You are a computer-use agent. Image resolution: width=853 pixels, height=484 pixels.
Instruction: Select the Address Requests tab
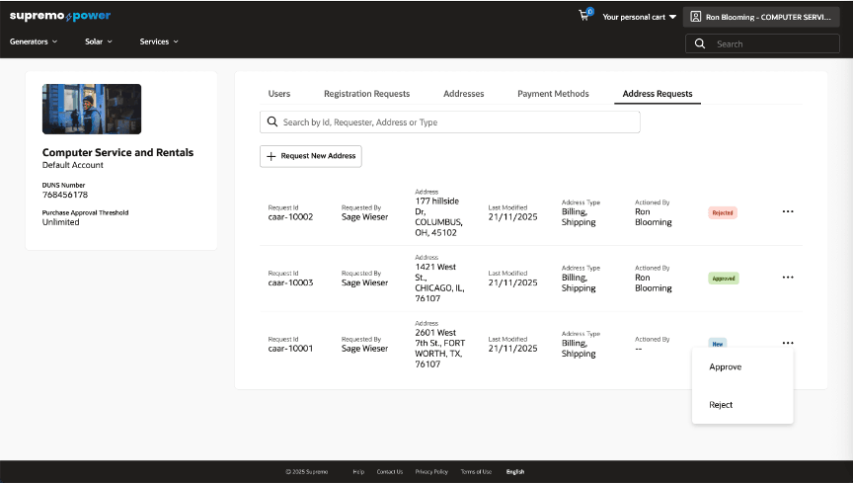point(658,94)
